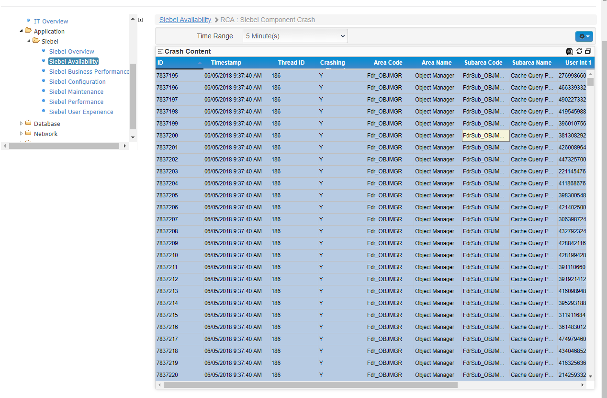
Task: Click the Crash Content grid menu icon
Action: (161, 52)
